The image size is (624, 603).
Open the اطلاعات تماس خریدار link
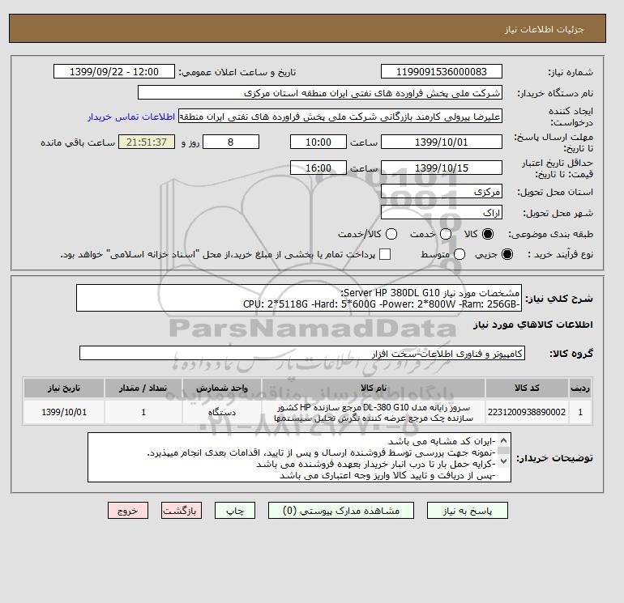(x=131, y=117)
